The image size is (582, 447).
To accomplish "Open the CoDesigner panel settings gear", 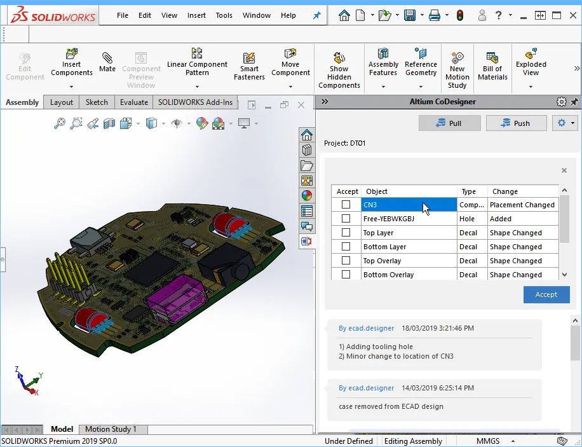I will coord(561,102).
